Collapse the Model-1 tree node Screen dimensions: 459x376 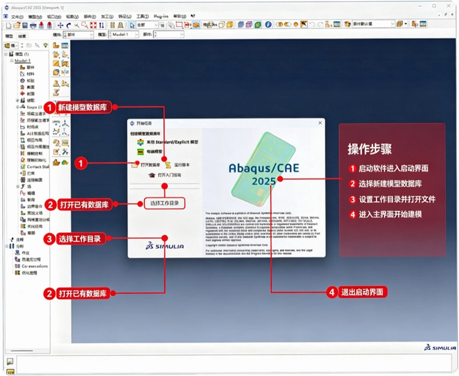coord(11,61)
